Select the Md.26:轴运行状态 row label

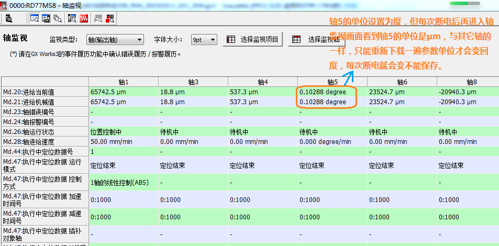click(x=45, y=132)
